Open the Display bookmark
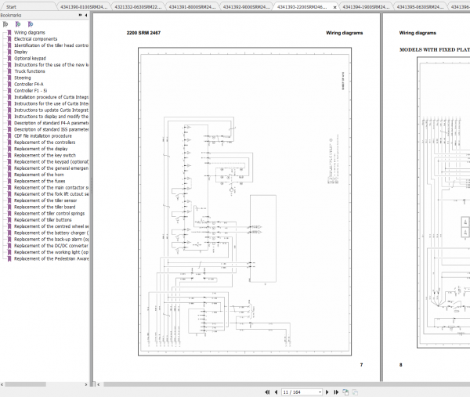Viewport: 470px width, 397px height. 20,52
